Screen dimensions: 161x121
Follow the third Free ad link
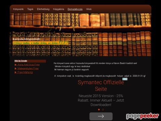[x=25, y=72]
